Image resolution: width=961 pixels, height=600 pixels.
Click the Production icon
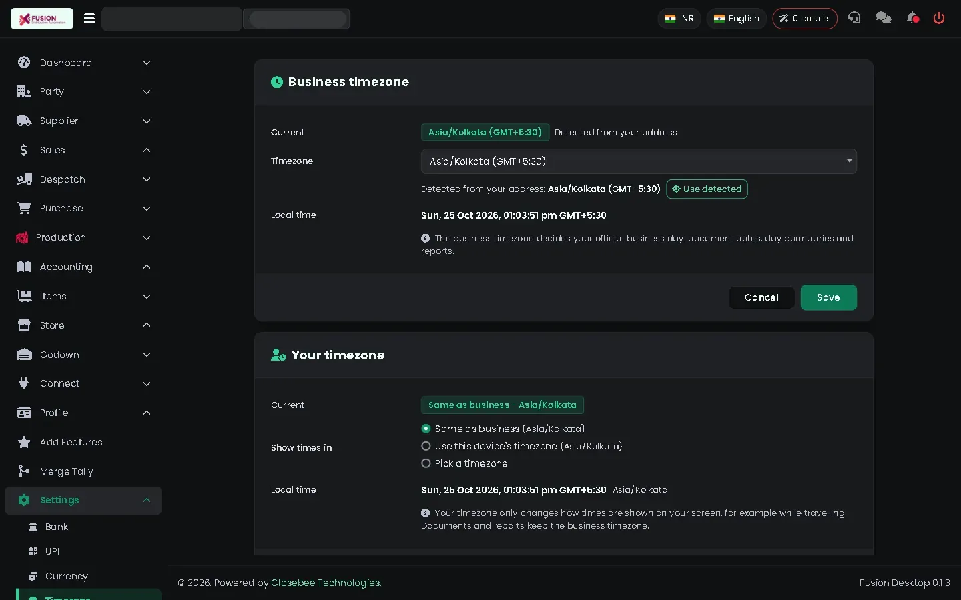click(22, 237)
